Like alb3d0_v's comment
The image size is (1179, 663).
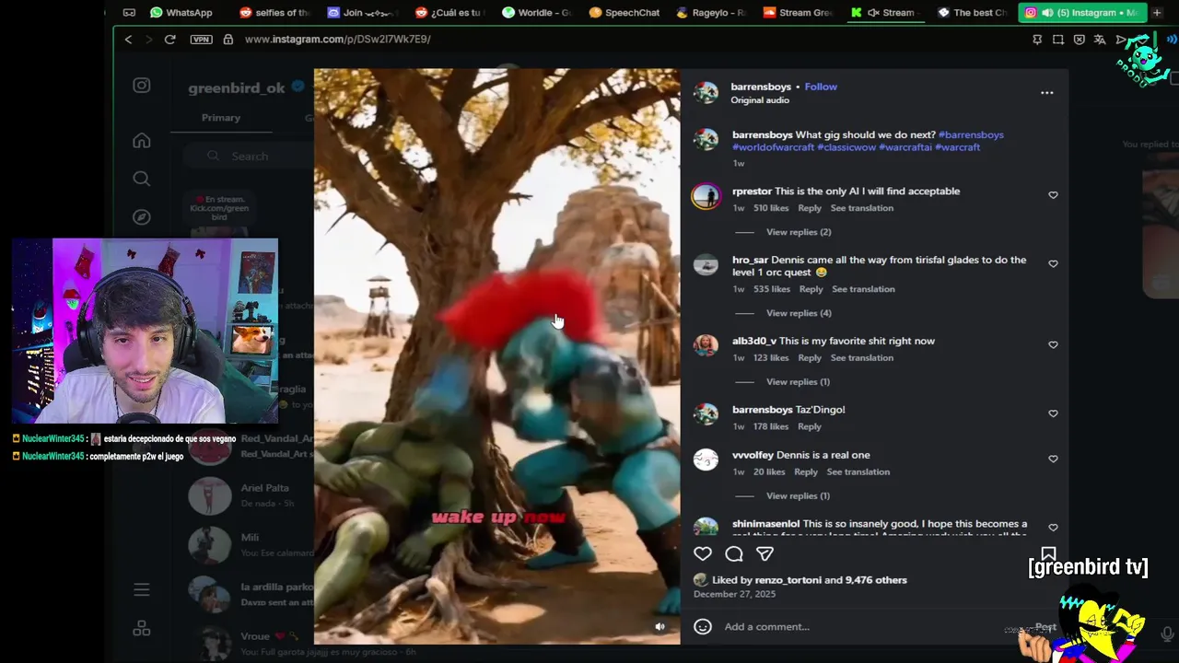(x=1053, y=344)
